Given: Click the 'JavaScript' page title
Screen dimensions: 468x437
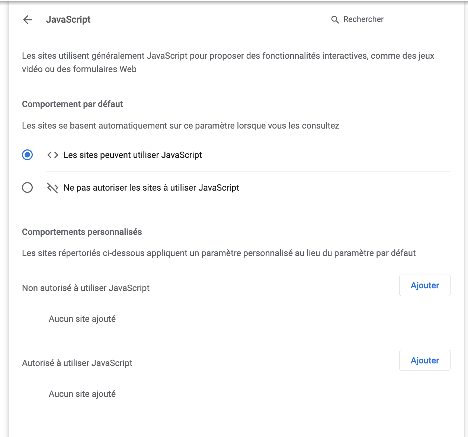Looking at the screenshot, I should (68, 20).
